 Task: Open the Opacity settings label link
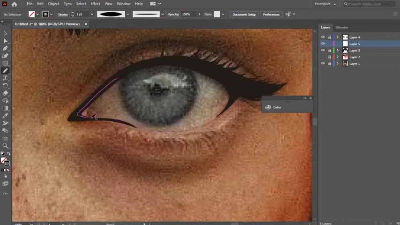[x=173, y=15]
